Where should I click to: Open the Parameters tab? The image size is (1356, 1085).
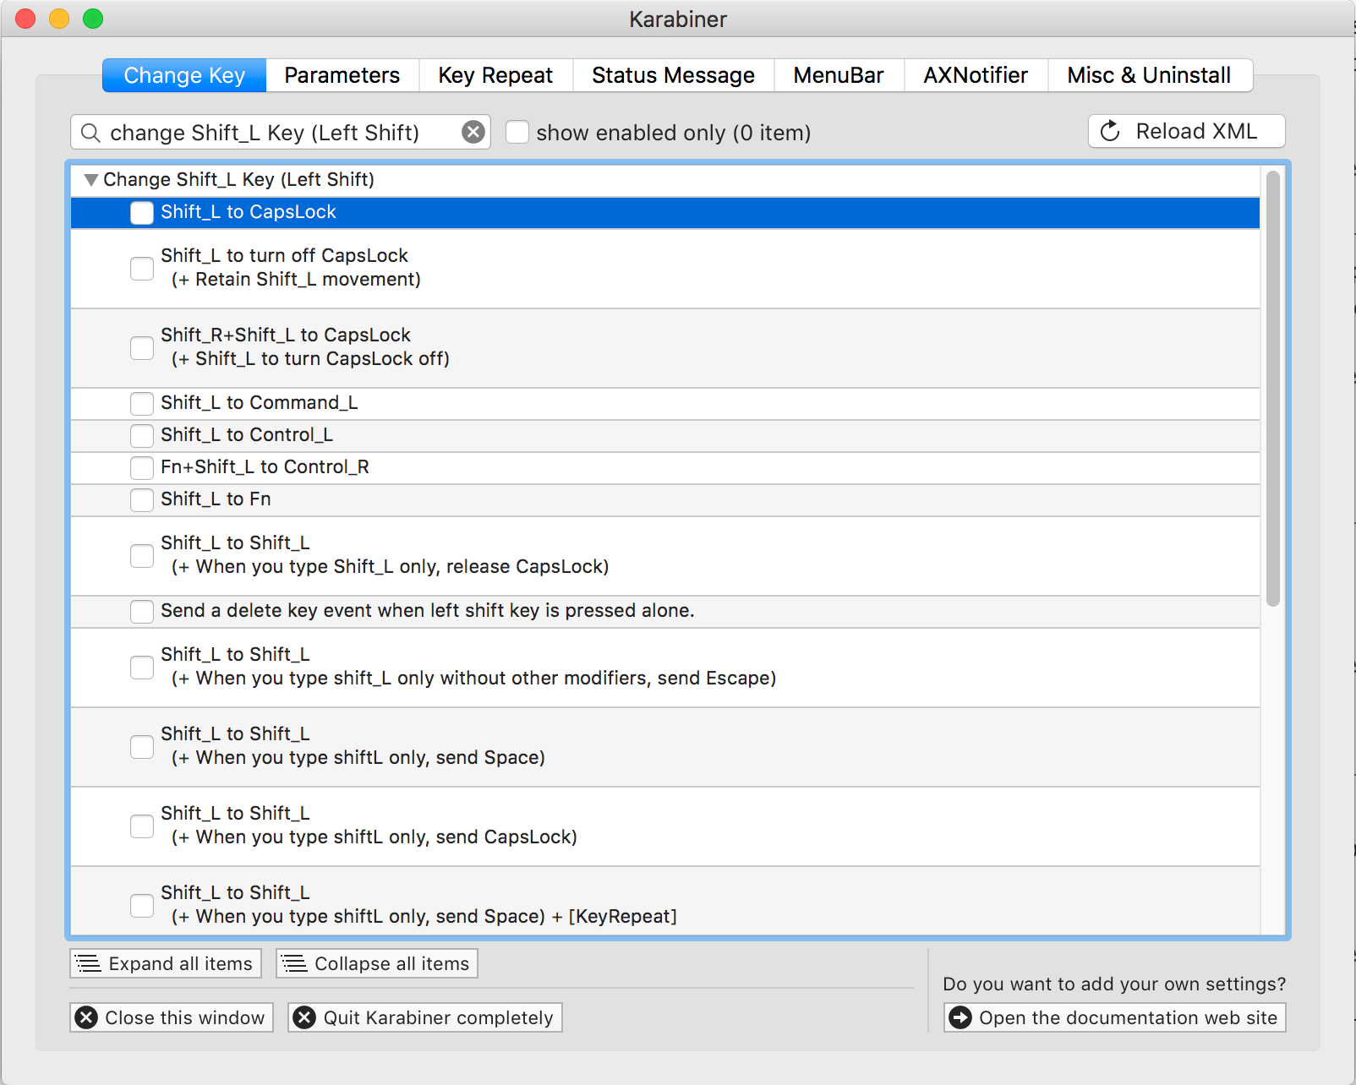coord(342,75)
